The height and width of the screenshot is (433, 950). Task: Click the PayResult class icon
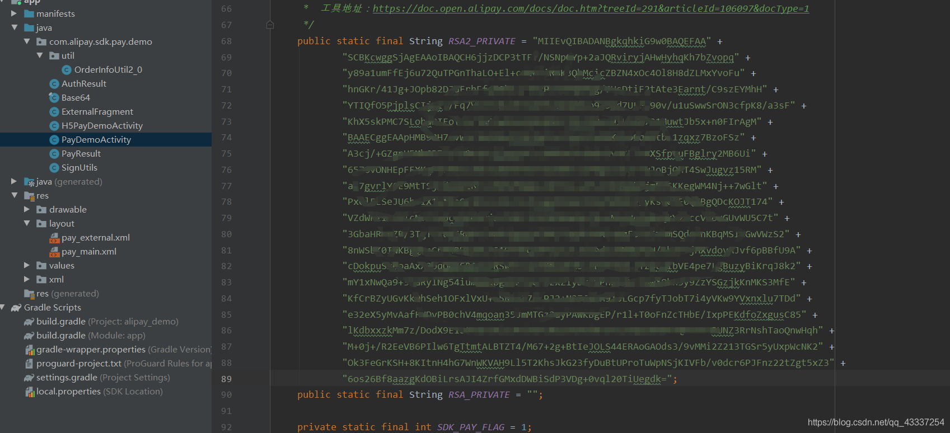[54, 154]
